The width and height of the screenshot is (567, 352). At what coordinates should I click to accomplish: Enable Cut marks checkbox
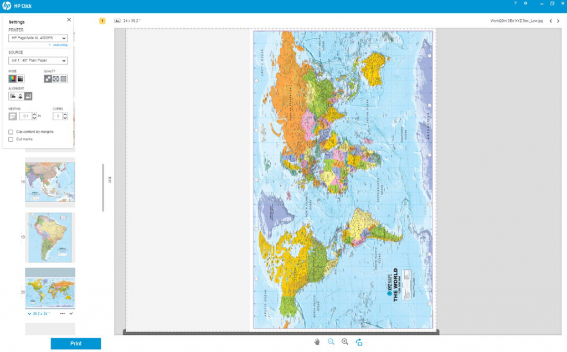[x=11, y=139]
